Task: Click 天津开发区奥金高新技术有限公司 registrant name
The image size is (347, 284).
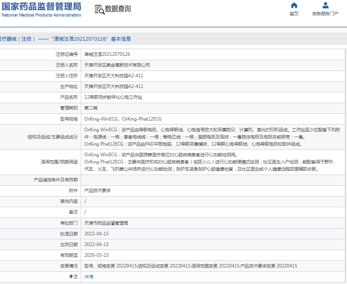Action: click(x=117, y=65)
